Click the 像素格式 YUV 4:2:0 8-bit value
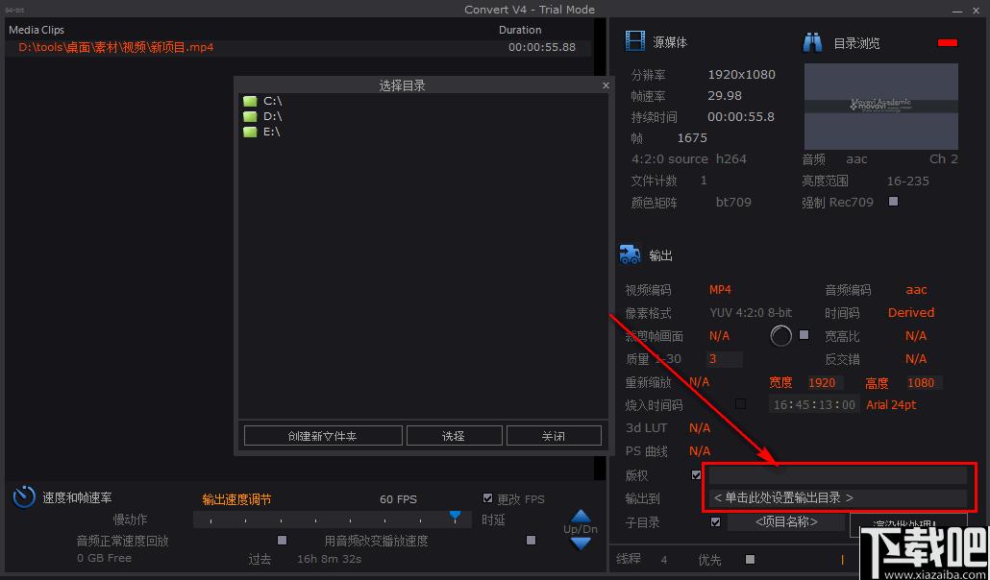Screen dimensions: 990x580 (x=751, y=312)
